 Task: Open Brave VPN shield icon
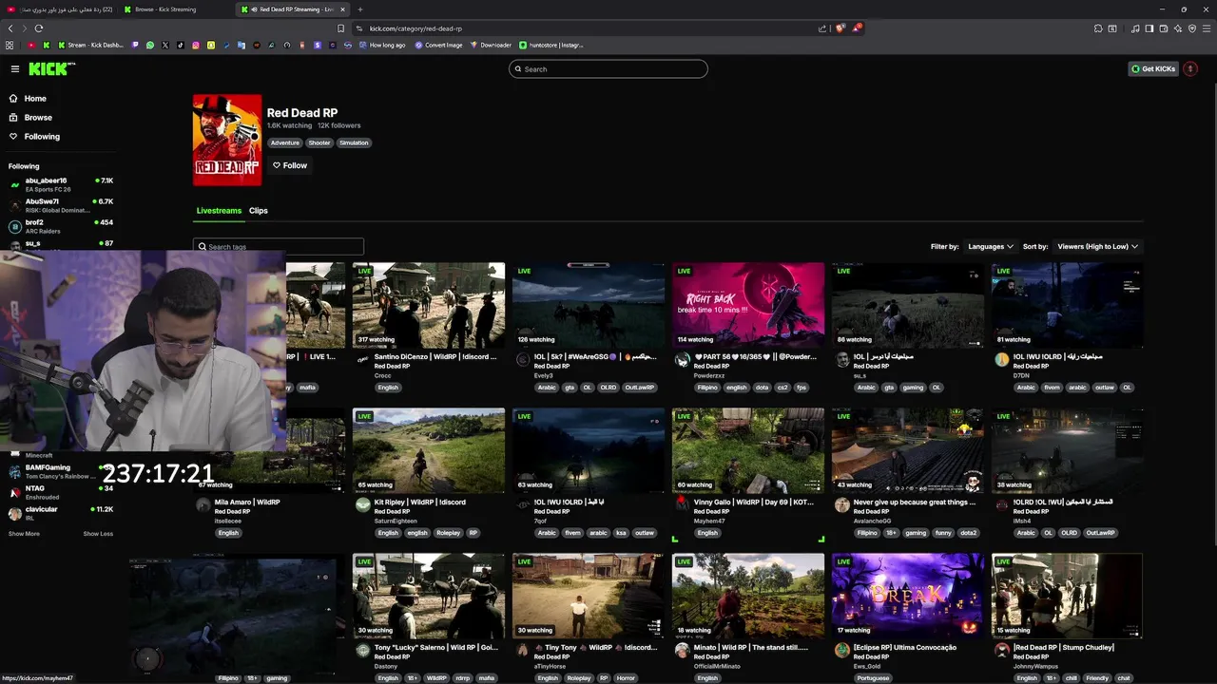[x=1192, y=28]
